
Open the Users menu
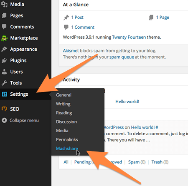tap(16, 72)
